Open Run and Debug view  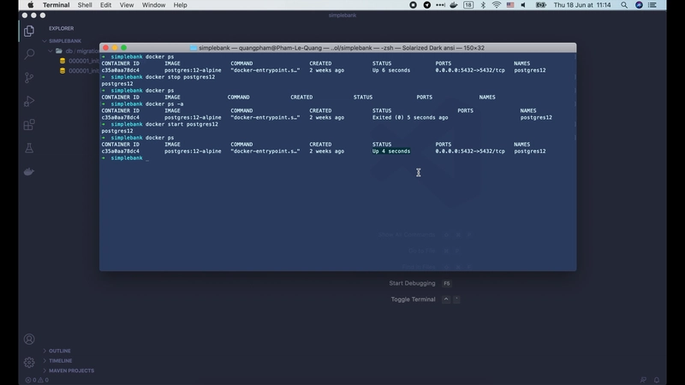pos(29,101)
